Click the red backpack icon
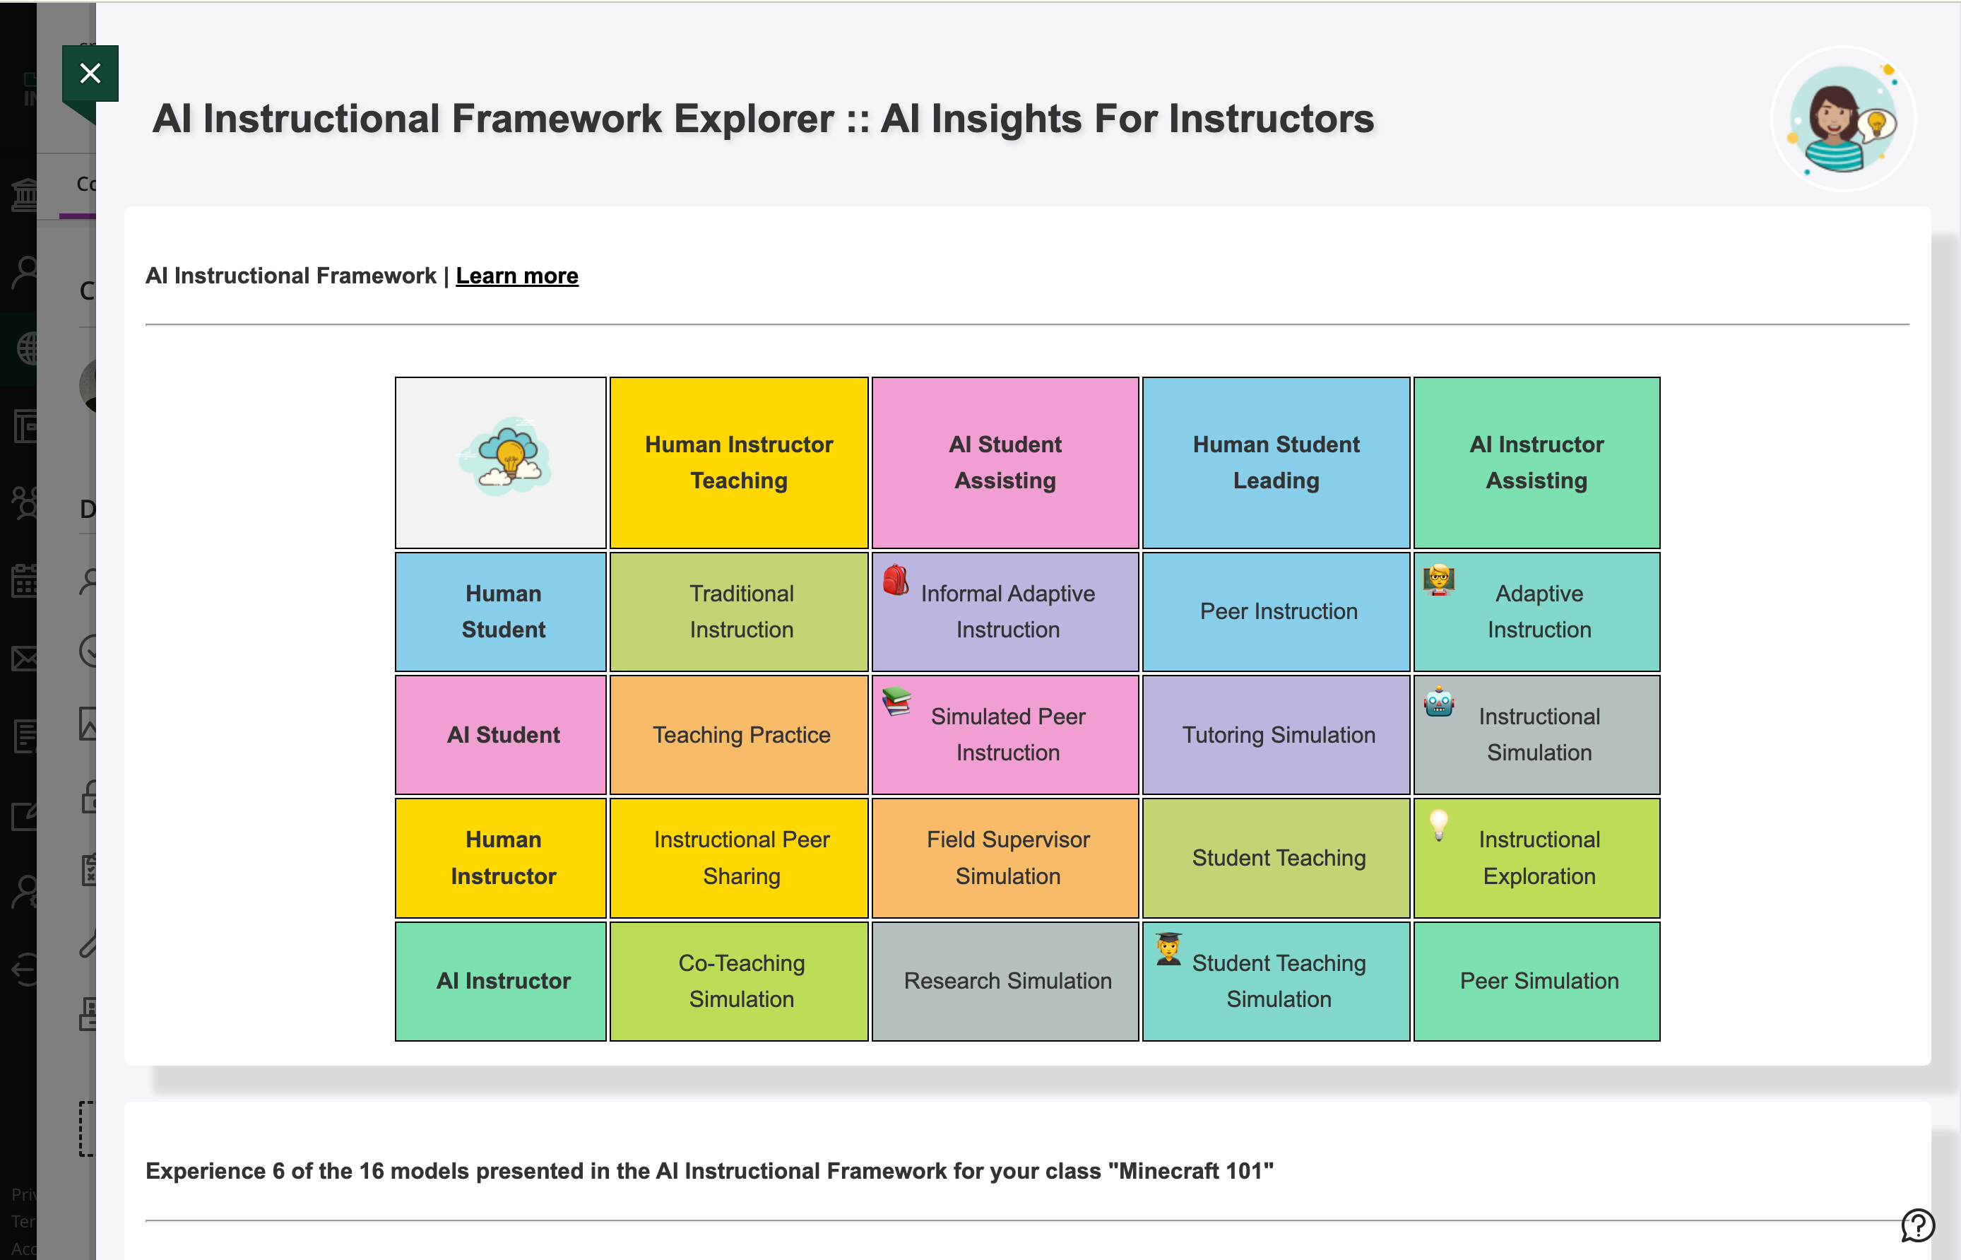1961x1260 pixels. 896,580
